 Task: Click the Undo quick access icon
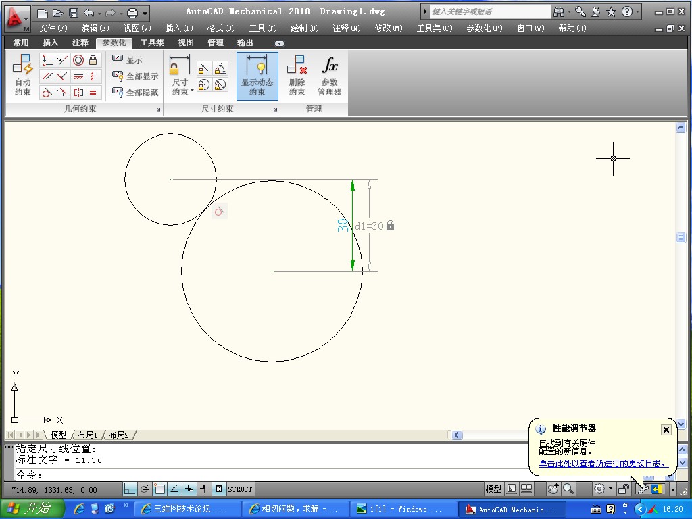[89, 13]
